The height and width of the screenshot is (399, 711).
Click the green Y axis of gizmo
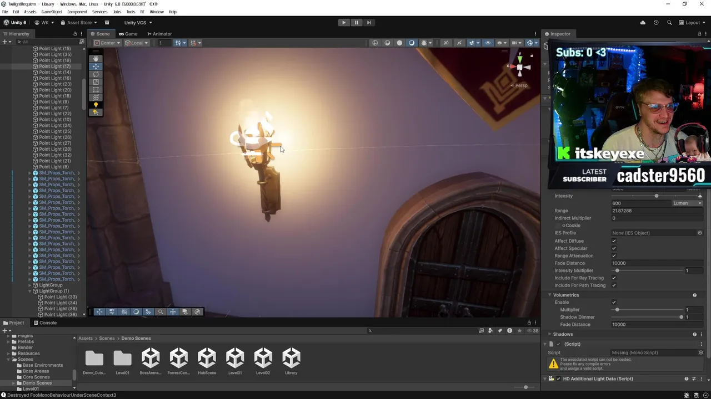(x=520, y=58)
